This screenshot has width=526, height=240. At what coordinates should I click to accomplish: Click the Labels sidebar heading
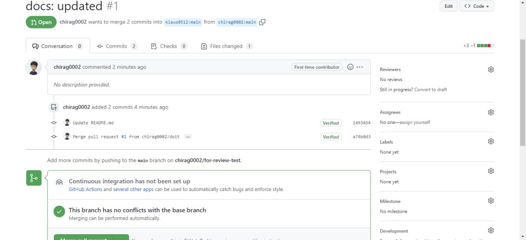(x=386, y=142)
